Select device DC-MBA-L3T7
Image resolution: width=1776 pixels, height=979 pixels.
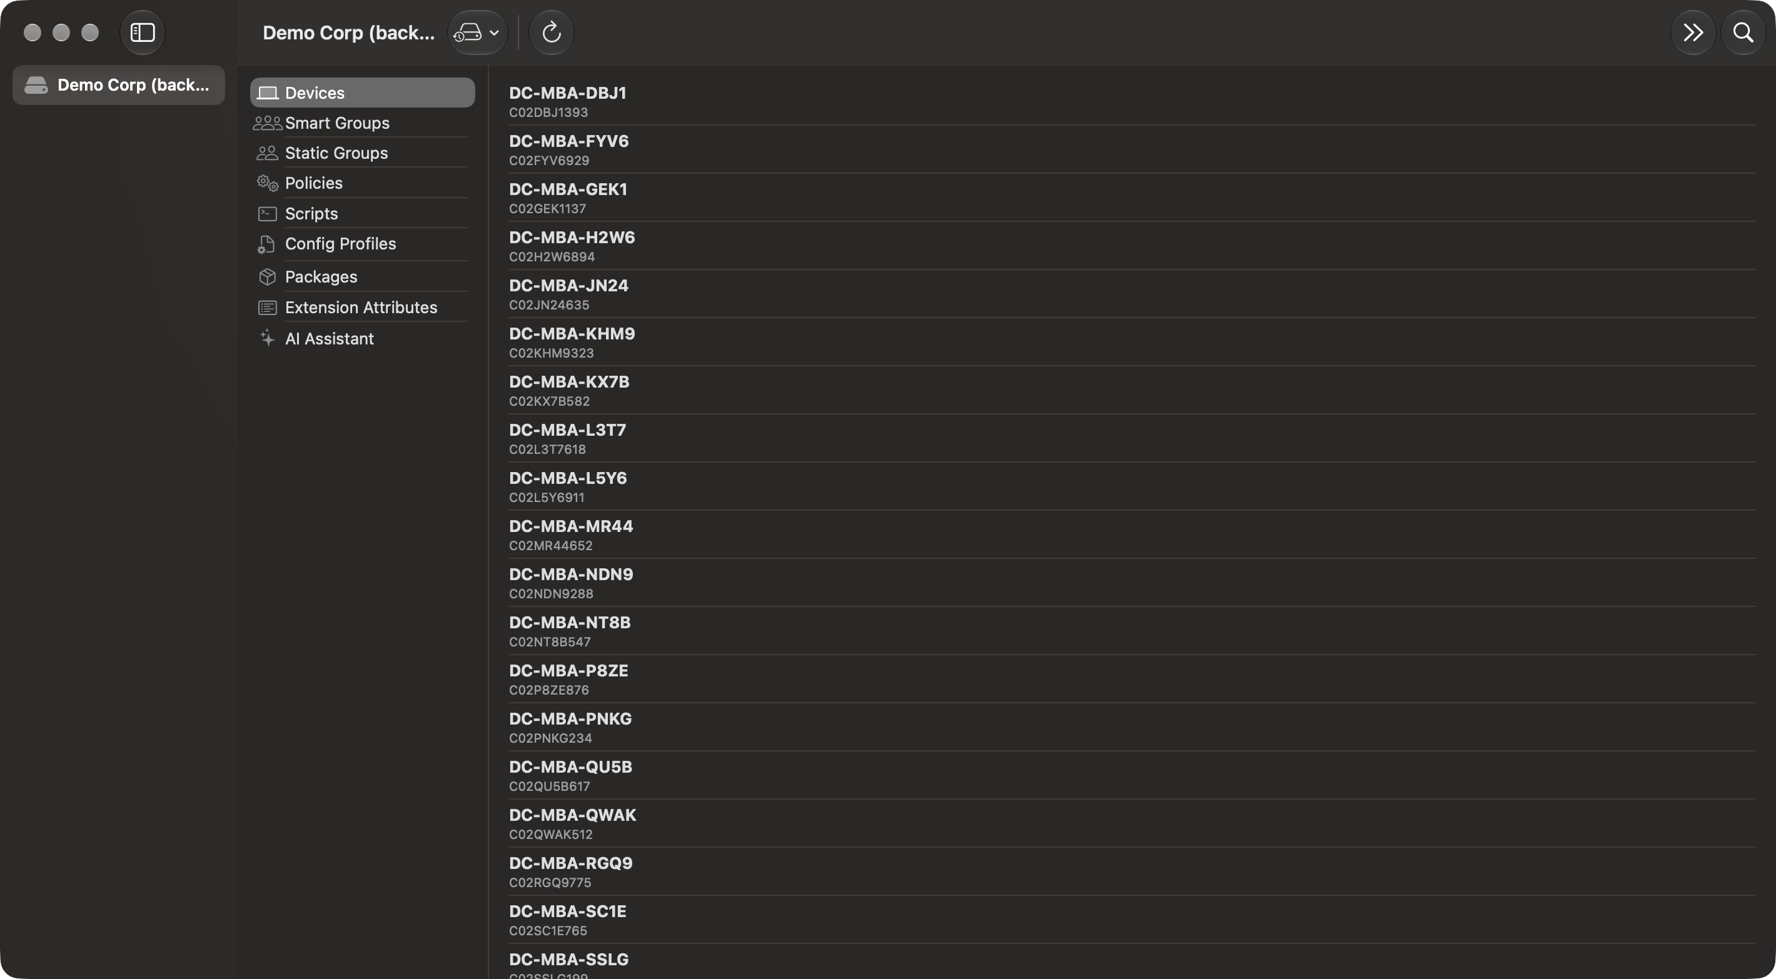pos(1132,438)
